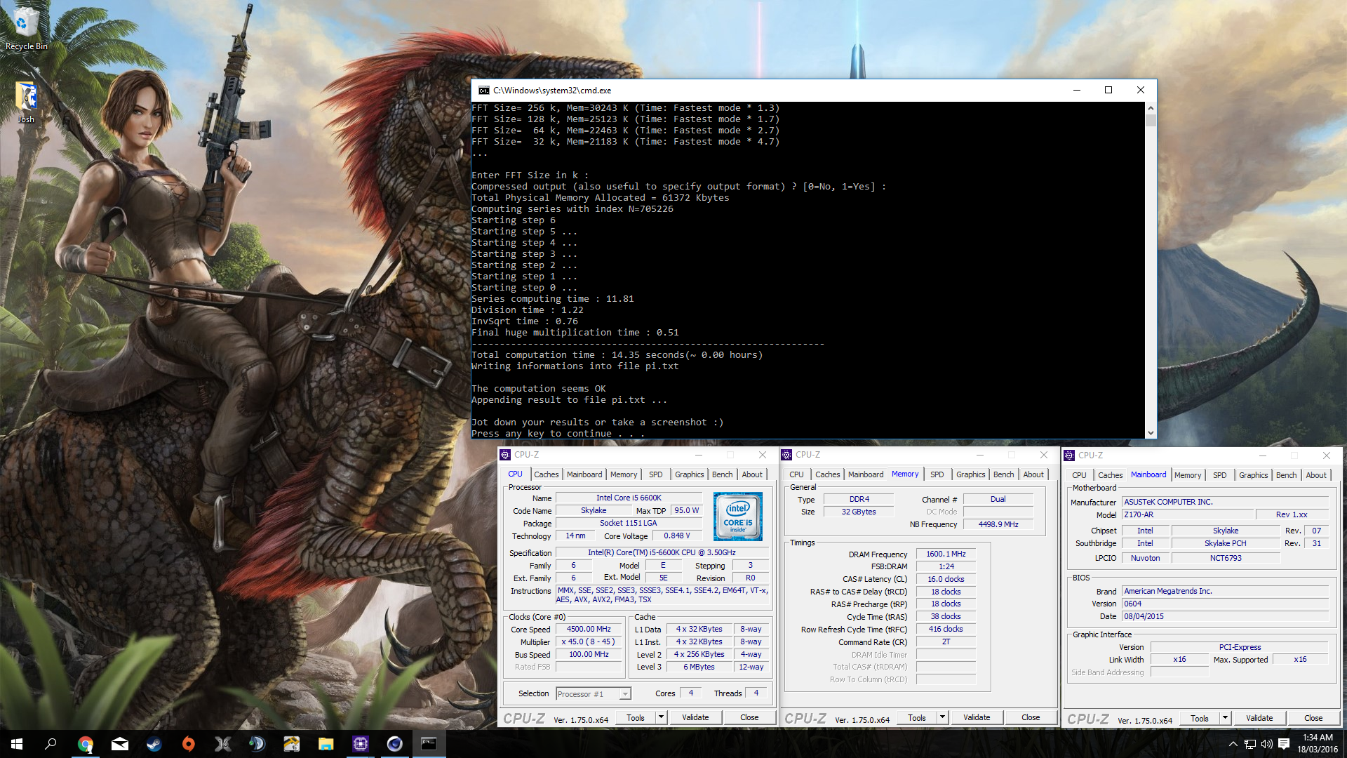Screen dimensions: 1347x758
Task: Click the Multiplier value x 45.0 ( 8 - 45 )
Action: pos(589,641)
